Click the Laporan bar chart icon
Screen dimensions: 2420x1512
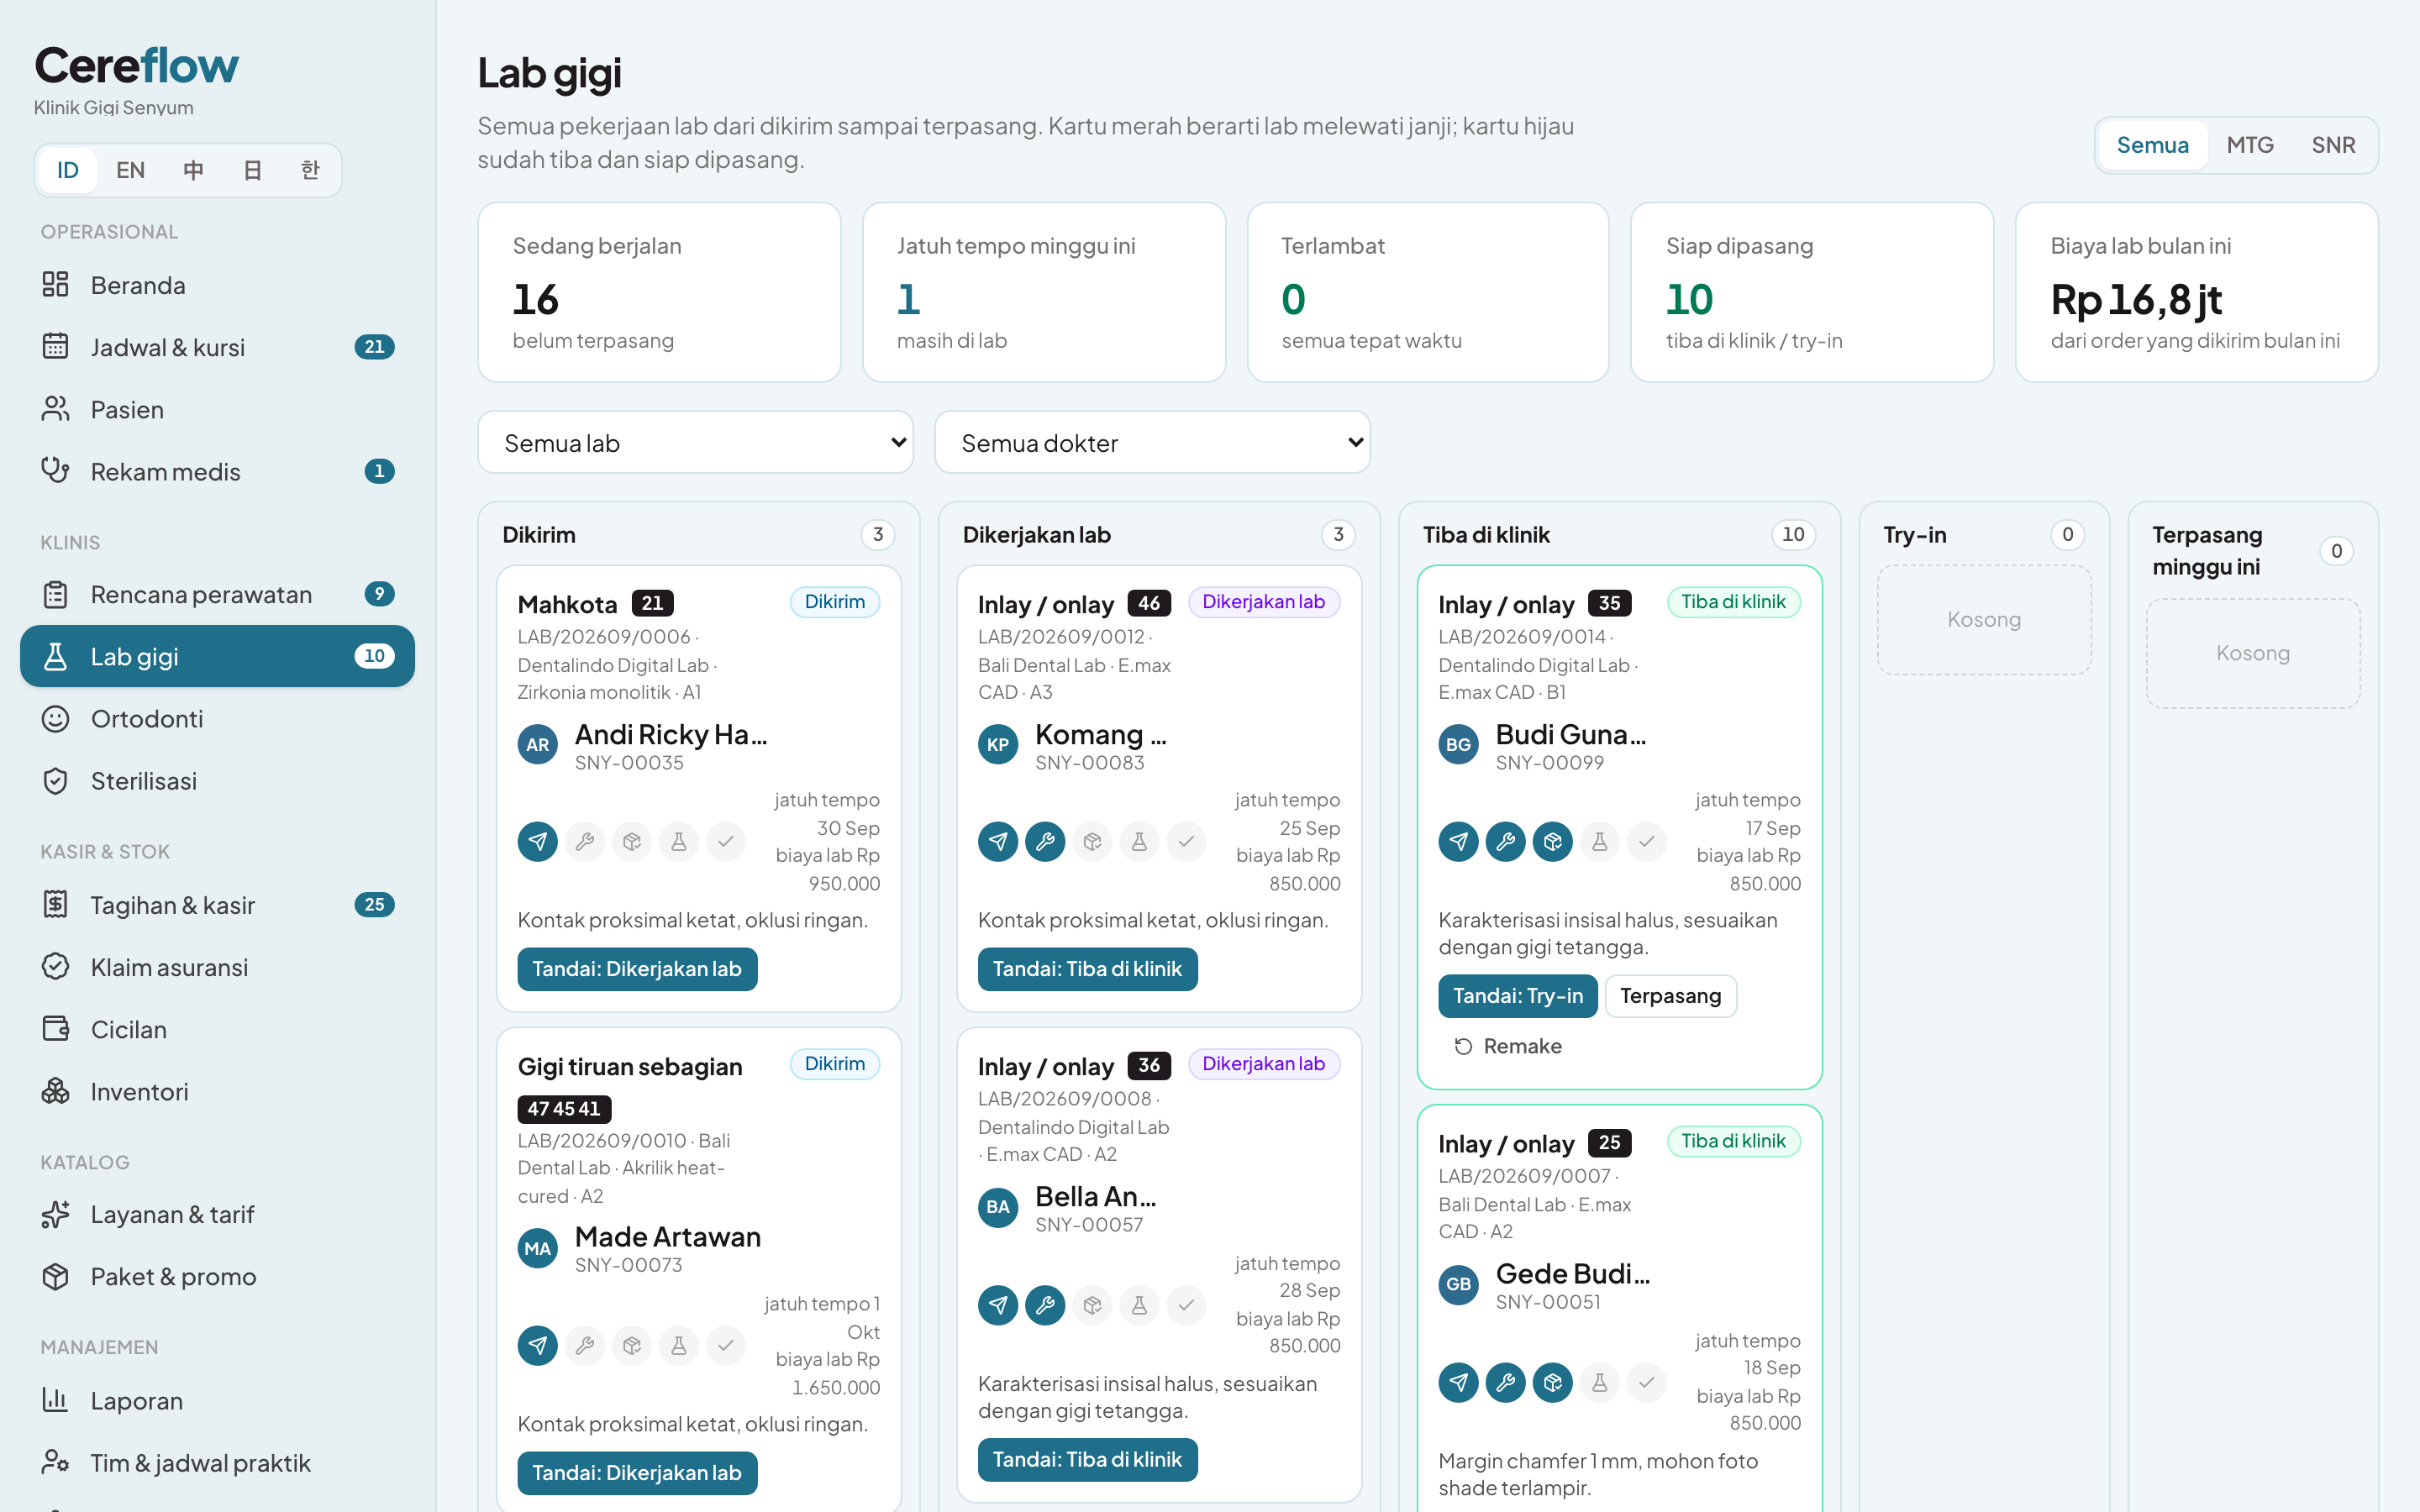55,1400
